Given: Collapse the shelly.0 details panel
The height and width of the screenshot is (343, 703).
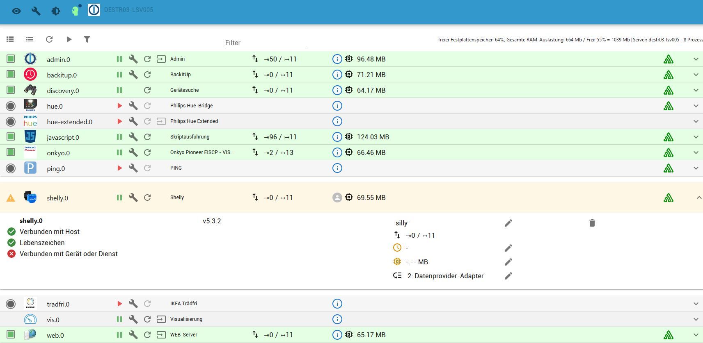Looking at the screenshot, I should pos(698,198).
